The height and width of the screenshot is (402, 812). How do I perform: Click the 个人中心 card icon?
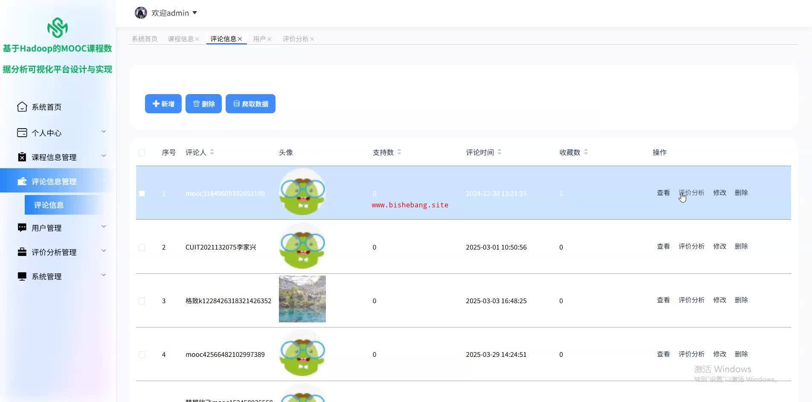click(22, 133)
